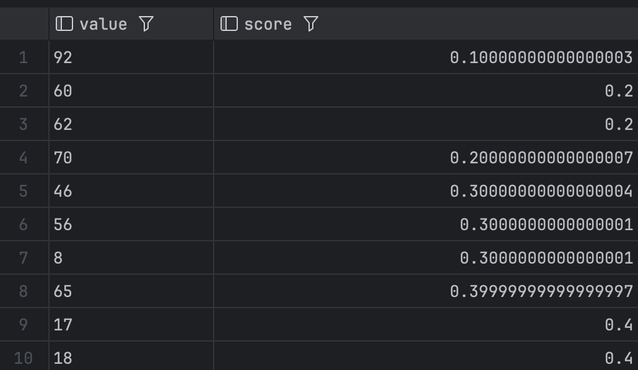Open the score column filter
638x370 pixels.
(x=311, y=24)
